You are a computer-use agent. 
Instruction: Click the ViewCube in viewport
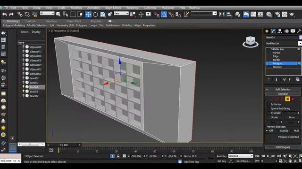pyautogui.click(x=251, y=41)
